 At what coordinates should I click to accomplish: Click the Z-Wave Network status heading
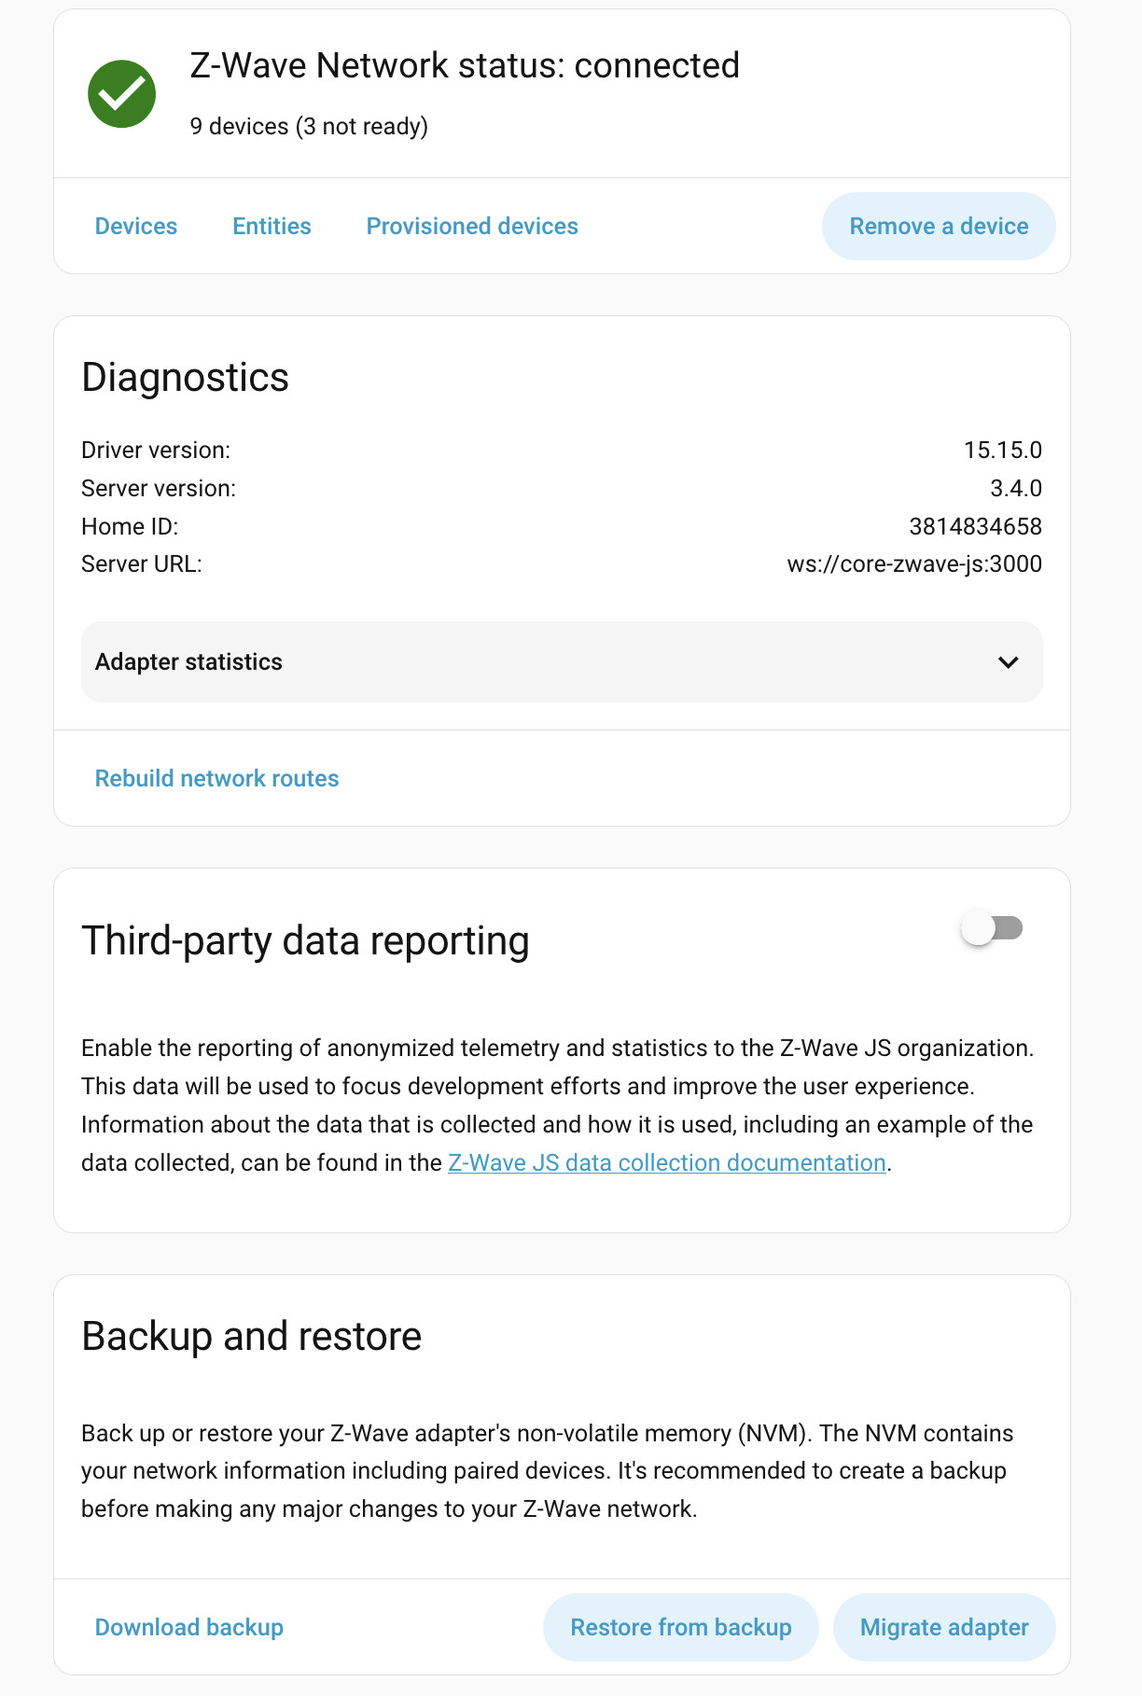tap(465, 66)
